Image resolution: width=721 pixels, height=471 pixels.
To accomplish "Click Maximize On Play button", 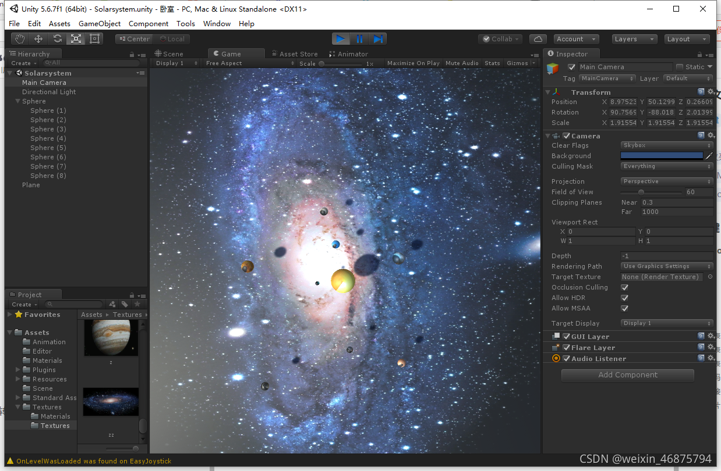I will coord(413,63).
